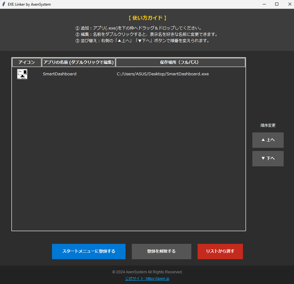The width and height of the screenshot is (294, 284).
Task: Select the SmartDashboard name cell
Action: [59, 74]
